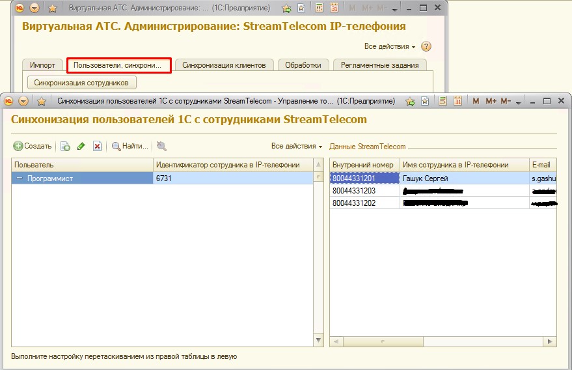Click left table scroll down arrow
Viewport: 572px width, 370px height.
coord(318,340)
